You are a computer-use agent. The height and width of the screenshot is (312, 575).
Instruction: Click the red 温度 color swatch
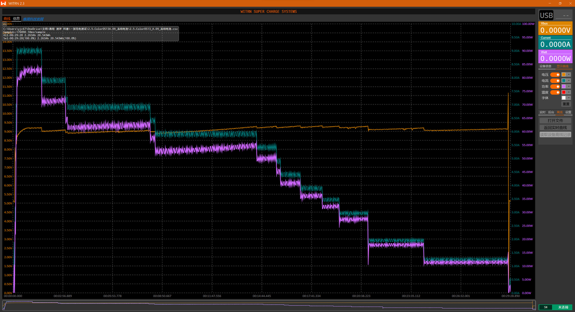pos(563,92)
